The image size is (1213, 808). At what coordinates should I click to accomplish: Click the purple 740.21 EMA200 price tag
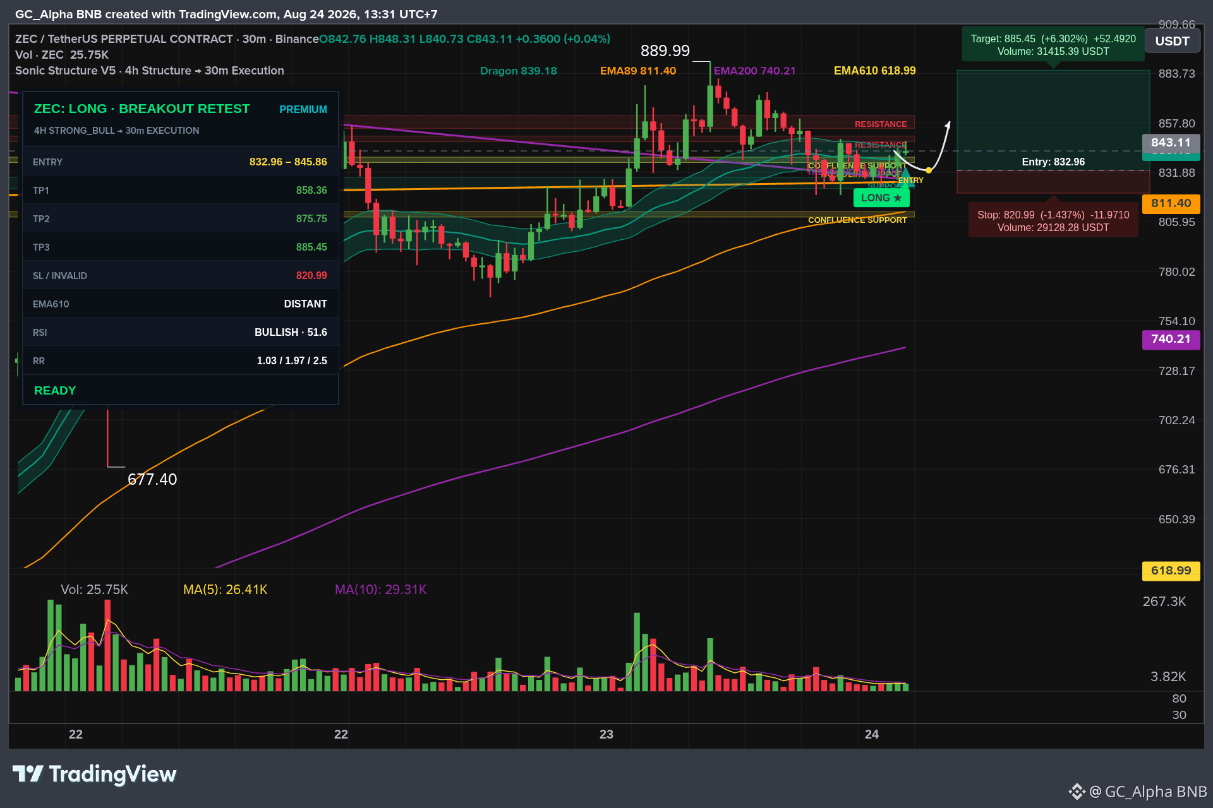click(x=1171, y=339)
